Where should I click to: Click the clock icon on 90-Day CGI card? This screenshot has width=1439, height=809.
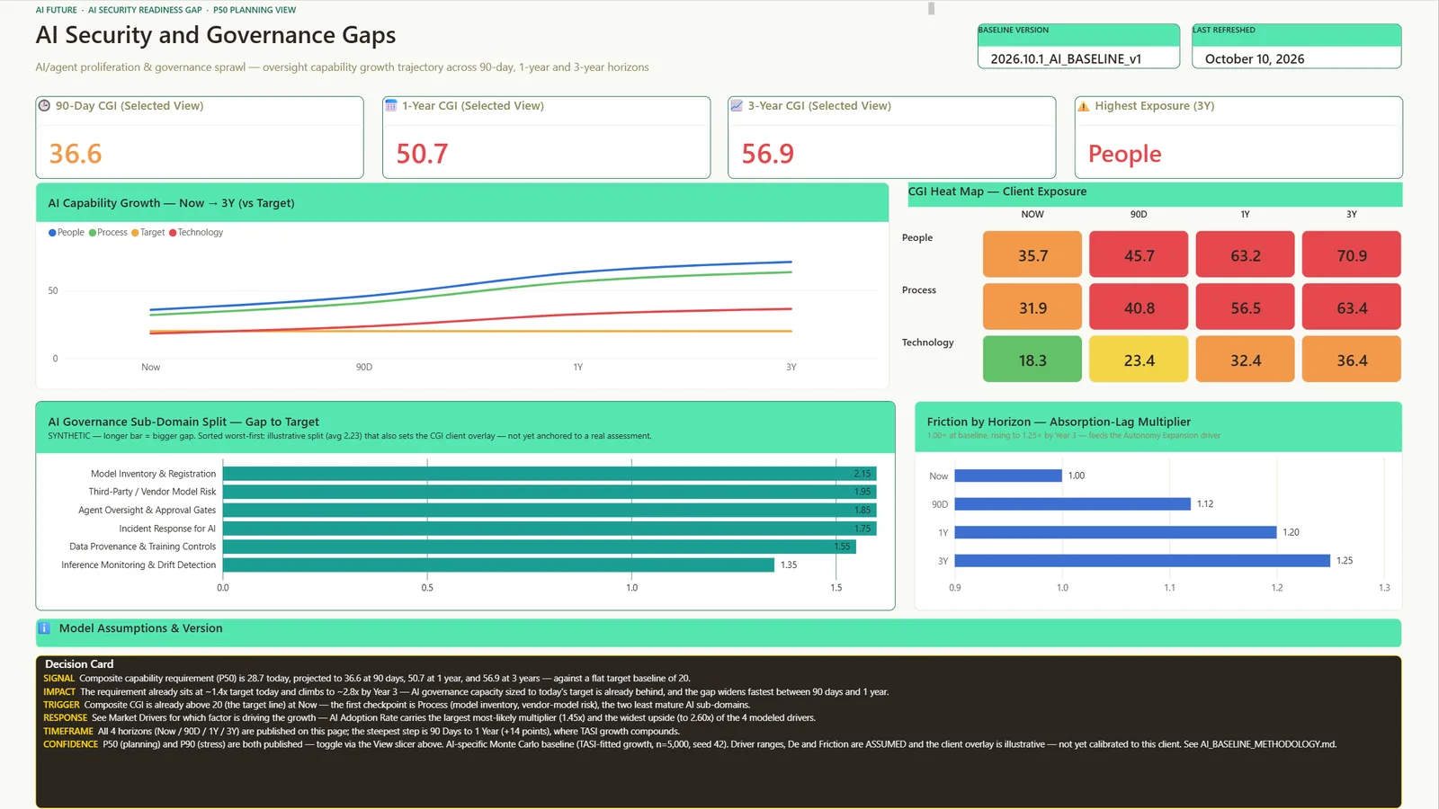(44, 105)
